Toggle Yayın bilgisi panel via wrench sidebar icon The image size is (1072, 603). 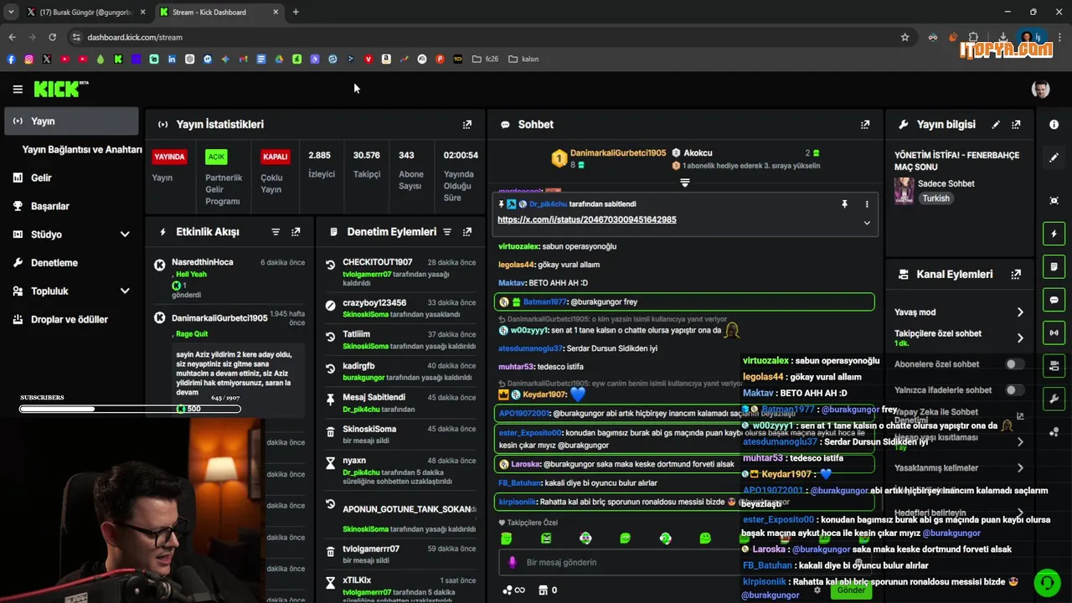pyautogui.click(x=1054, y=398)
